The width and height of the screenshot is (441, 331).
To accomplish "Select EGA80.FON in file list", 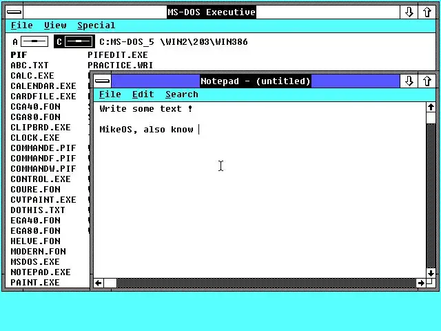I will click(35, 231).
